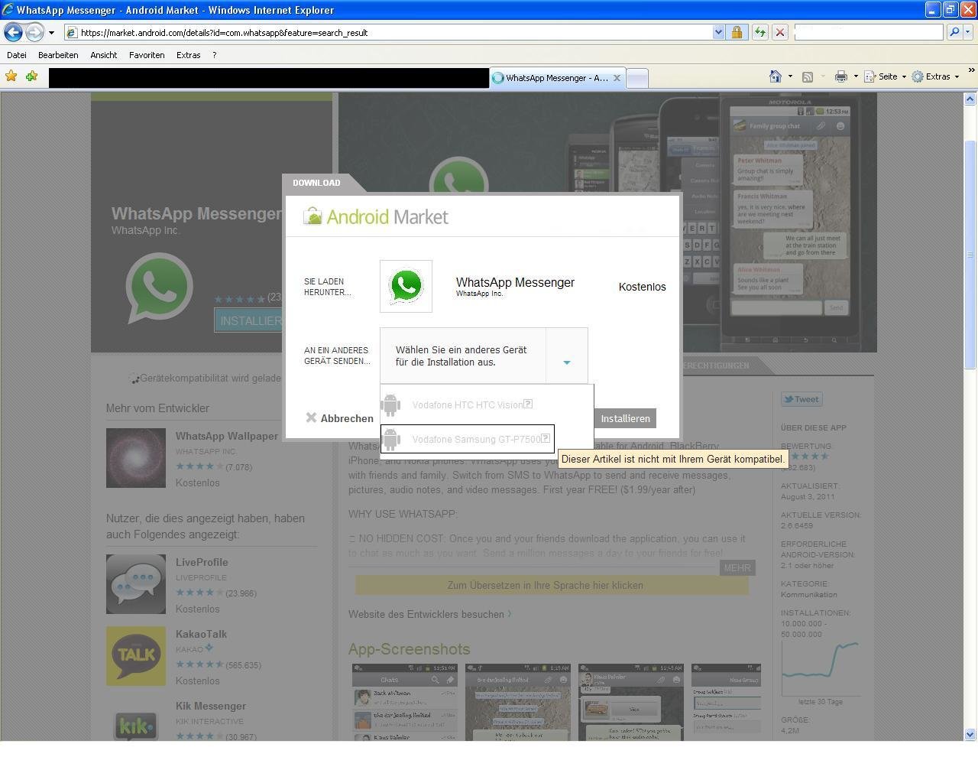Open the third app screenshot thumbnail
This screenshot has width=978, height=783.
631,702
